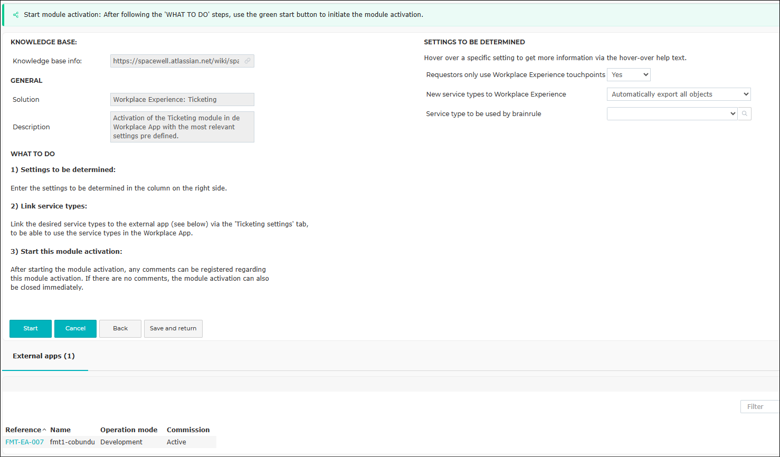The image size is (780, 457).
Task: Click the Commission column header
Action: 188,430
